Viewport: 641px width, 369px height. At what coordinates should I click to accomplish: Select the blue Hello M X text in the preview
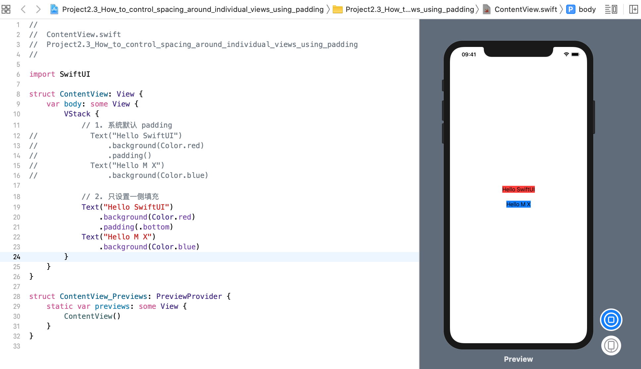(518, 204)
